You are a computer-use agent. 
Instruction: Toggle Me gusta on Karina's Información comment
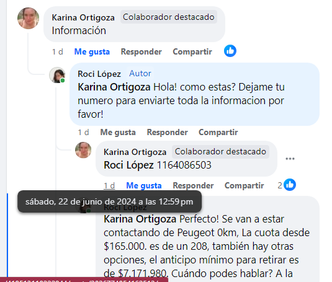coord(92,52)
